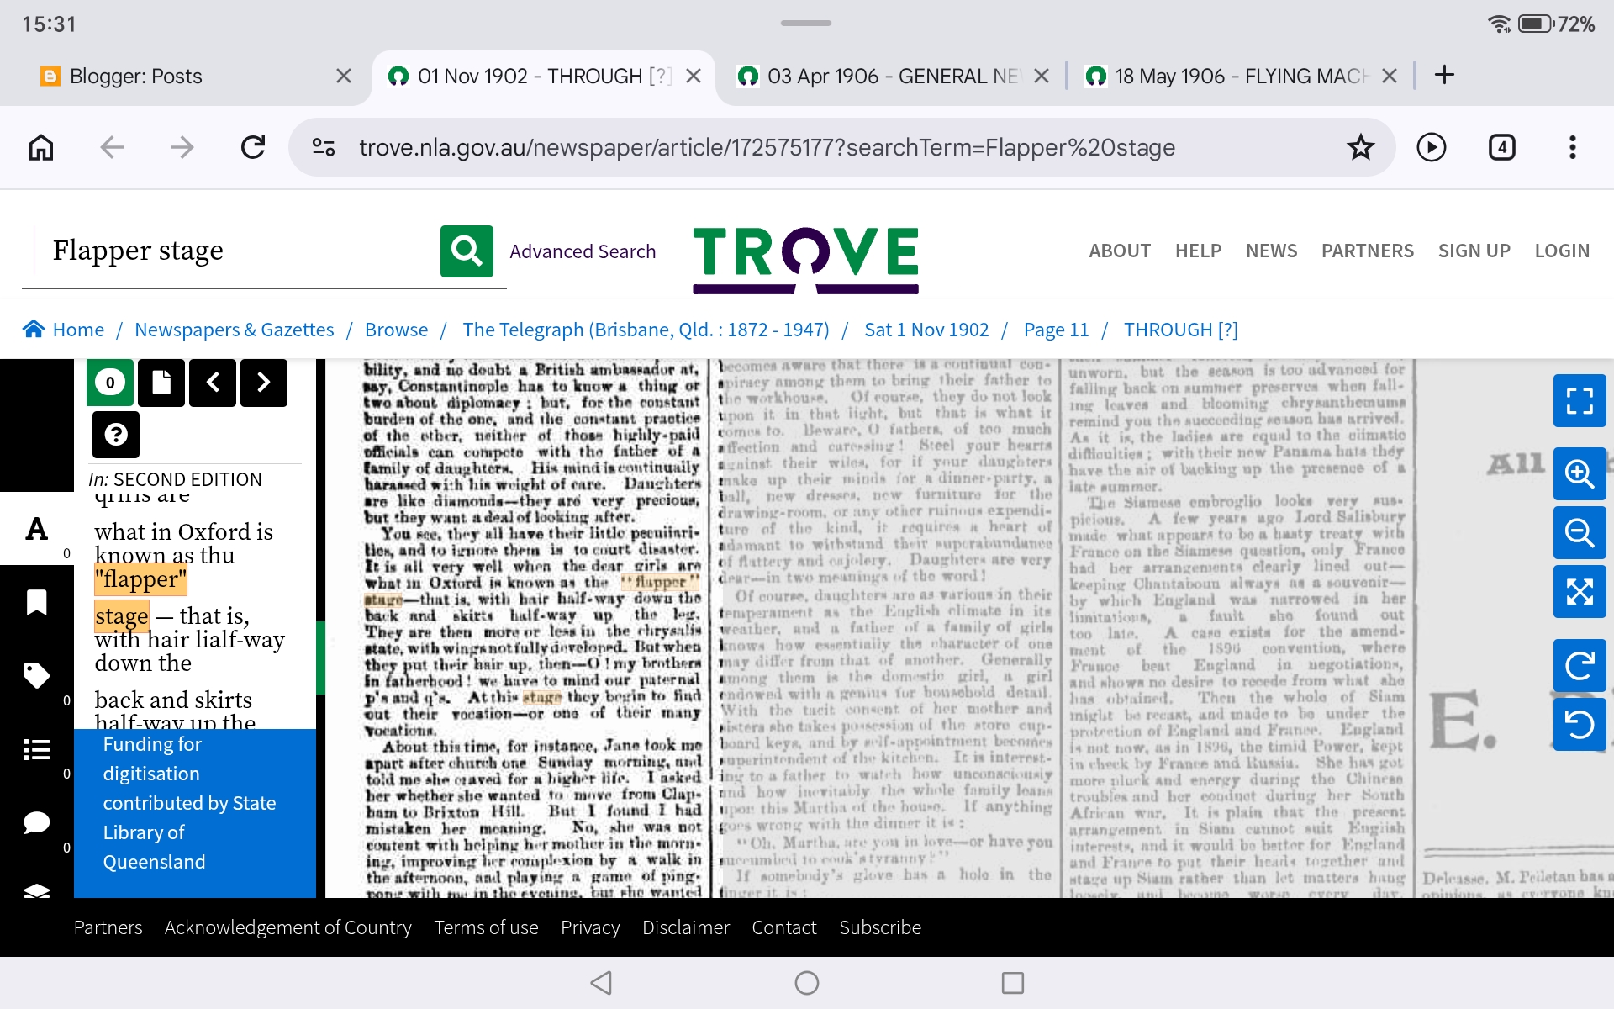Go to the previous article arrow
Viewport: 1614px width, 1009px height.
[213, 383]
